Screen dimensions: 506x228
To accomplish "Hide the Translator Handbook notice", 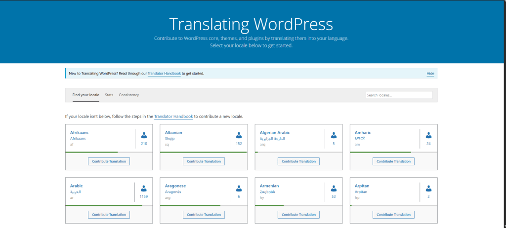I will 430,74.
